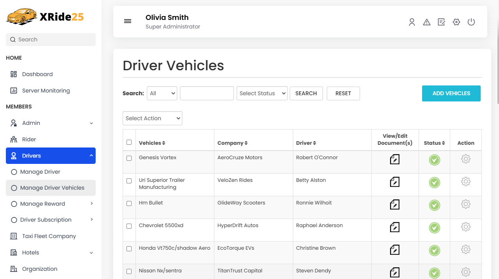Click the RESET button

[x=343, y=93]
